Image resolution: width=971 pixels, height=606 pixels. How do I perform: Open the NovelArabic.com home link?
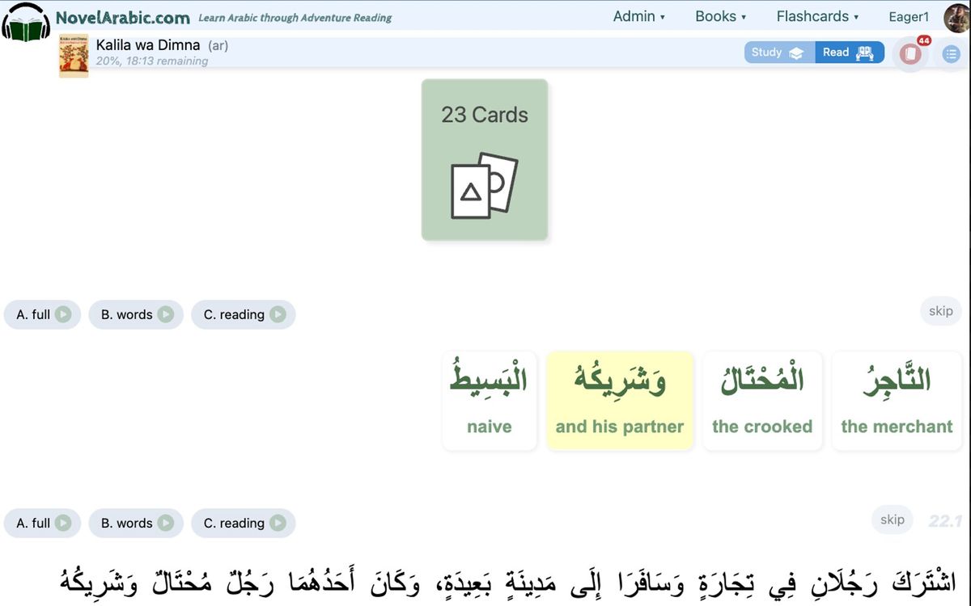(x=123, y=17)
